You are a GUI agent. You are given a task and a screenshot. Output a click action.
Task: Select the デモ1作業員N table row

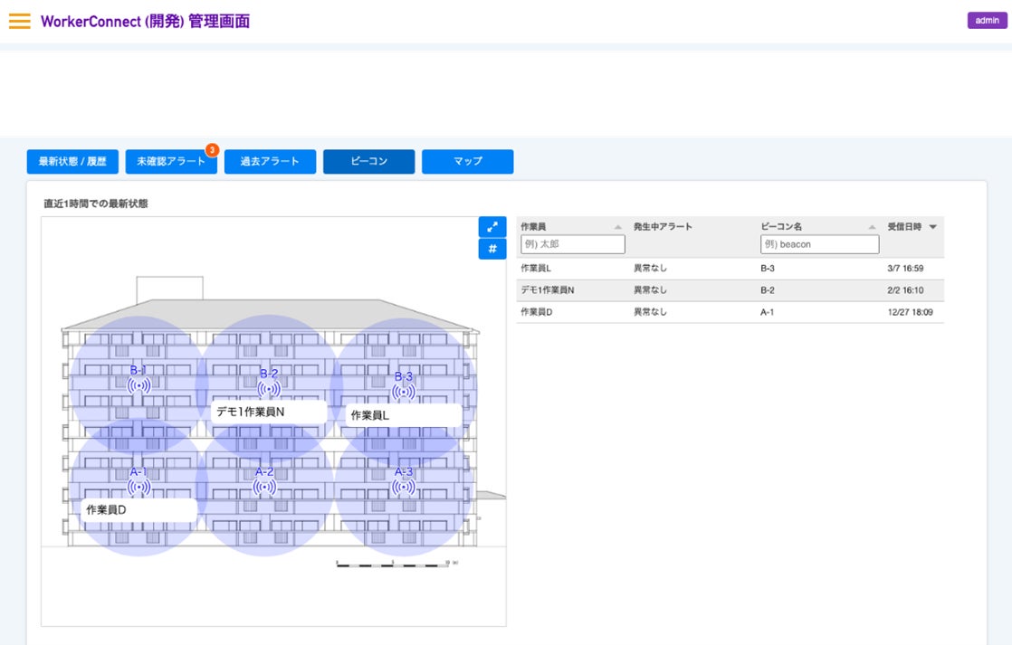tap(730, 290)
